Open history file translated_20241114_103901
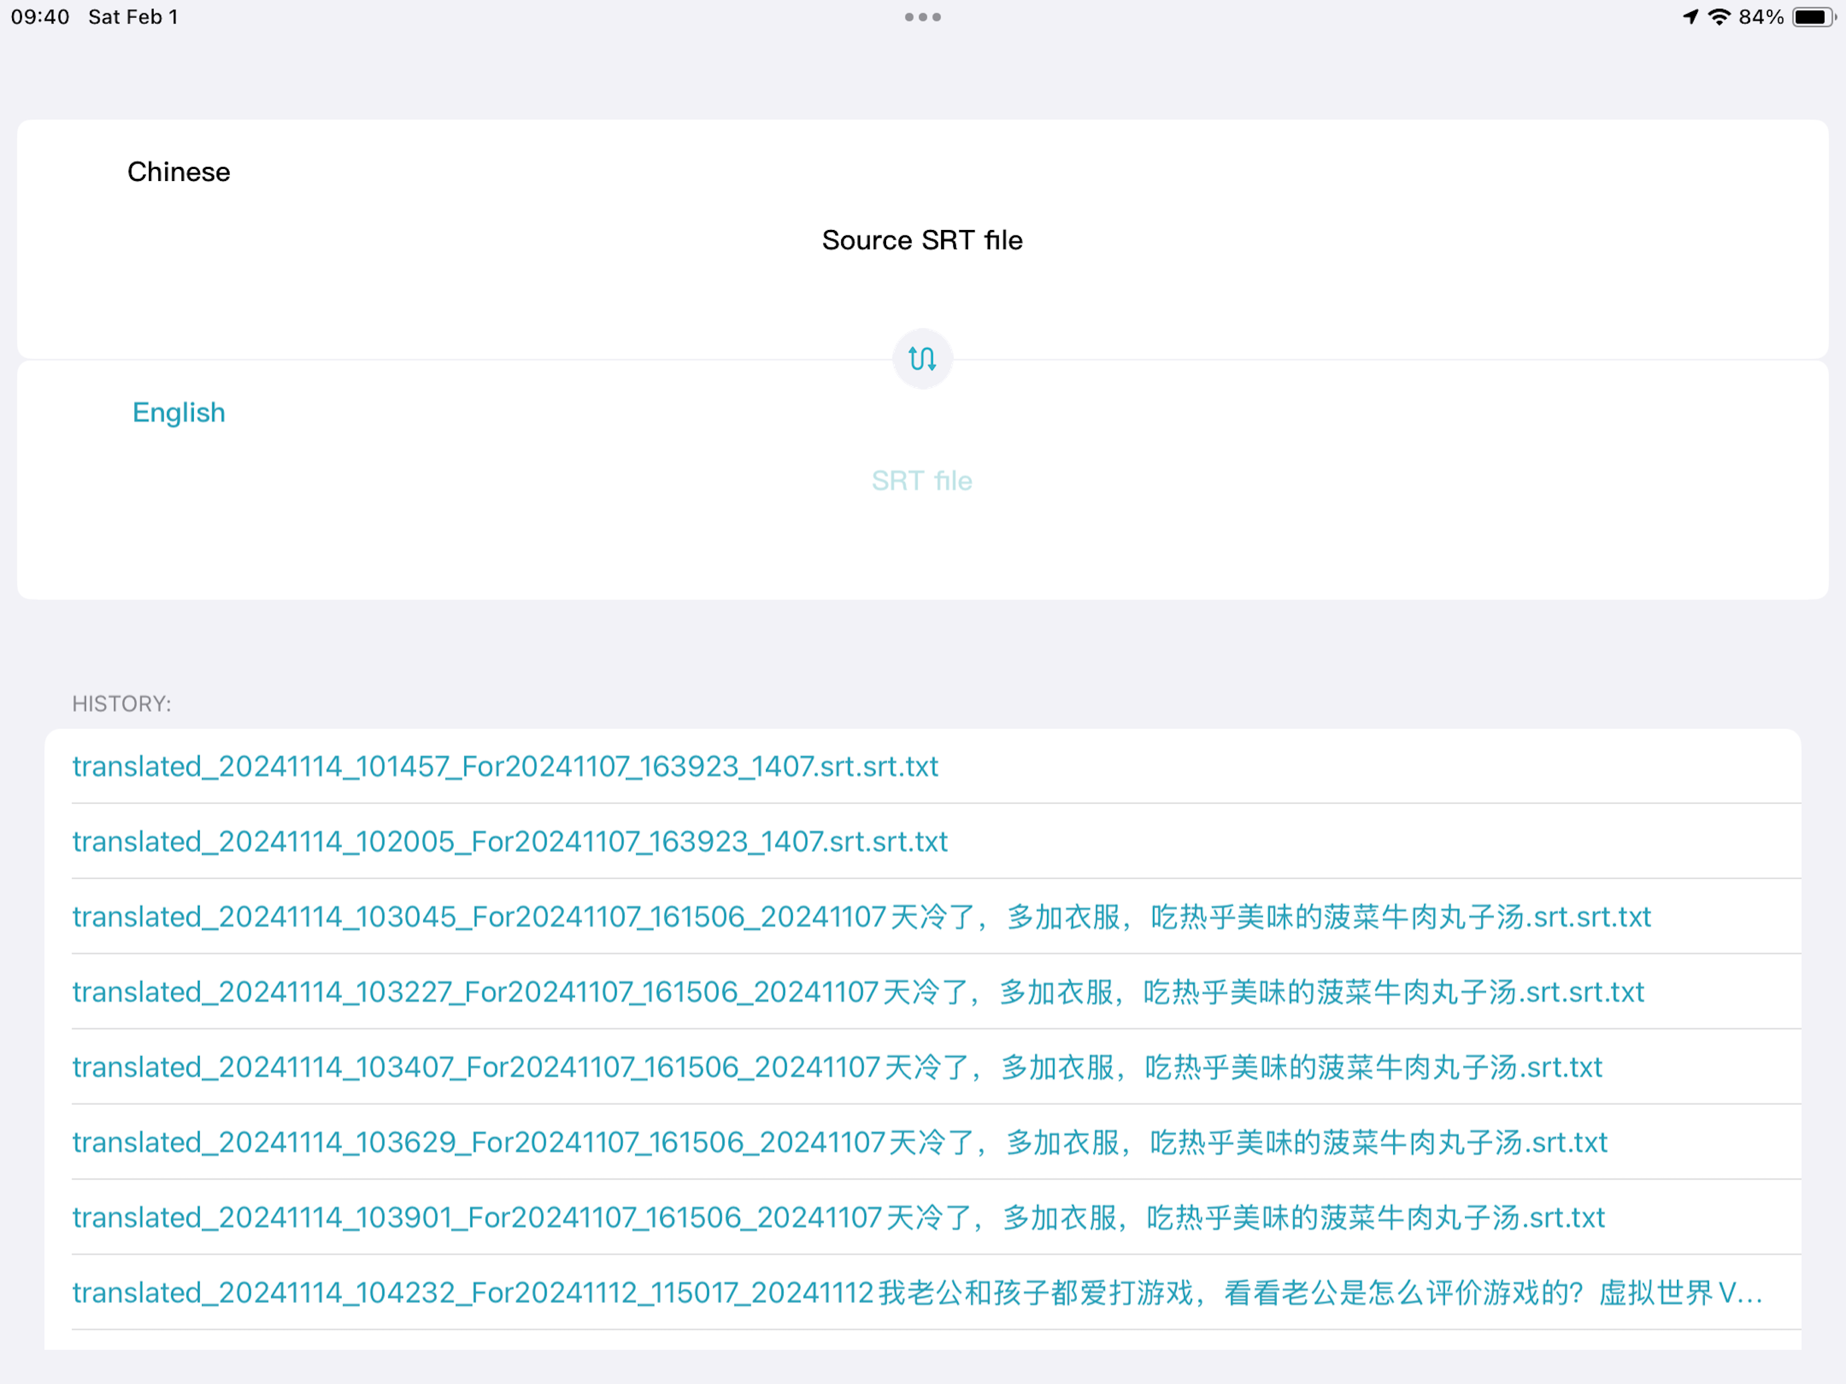The height and width of the screenshot is (1384, 1846). click(838, 1217)
